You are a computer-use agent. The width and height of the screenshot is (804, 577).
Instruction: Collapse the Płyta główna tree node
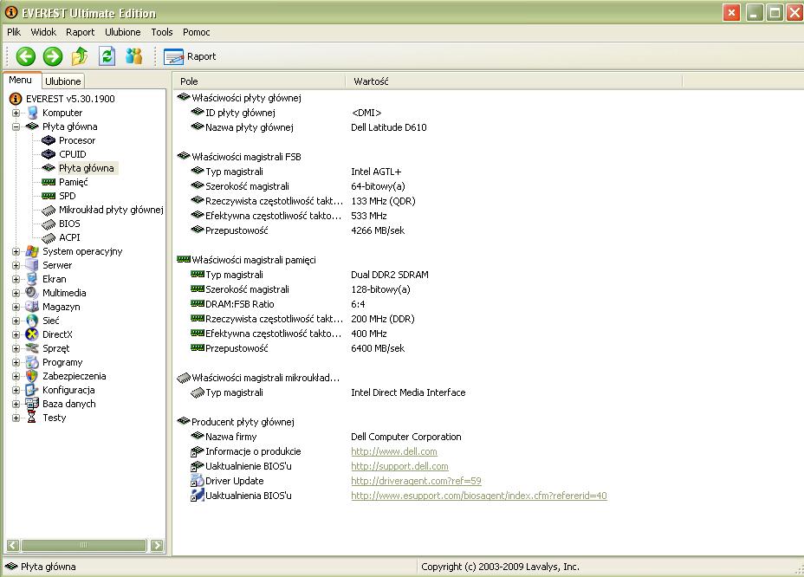click(x=16, y=126)
